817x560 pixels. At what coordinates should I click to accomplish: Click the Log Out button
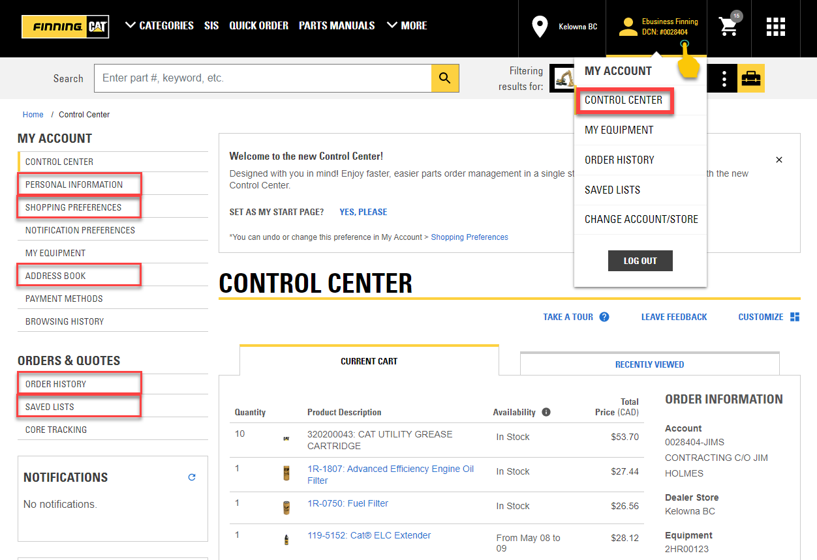tap(640, 261)
